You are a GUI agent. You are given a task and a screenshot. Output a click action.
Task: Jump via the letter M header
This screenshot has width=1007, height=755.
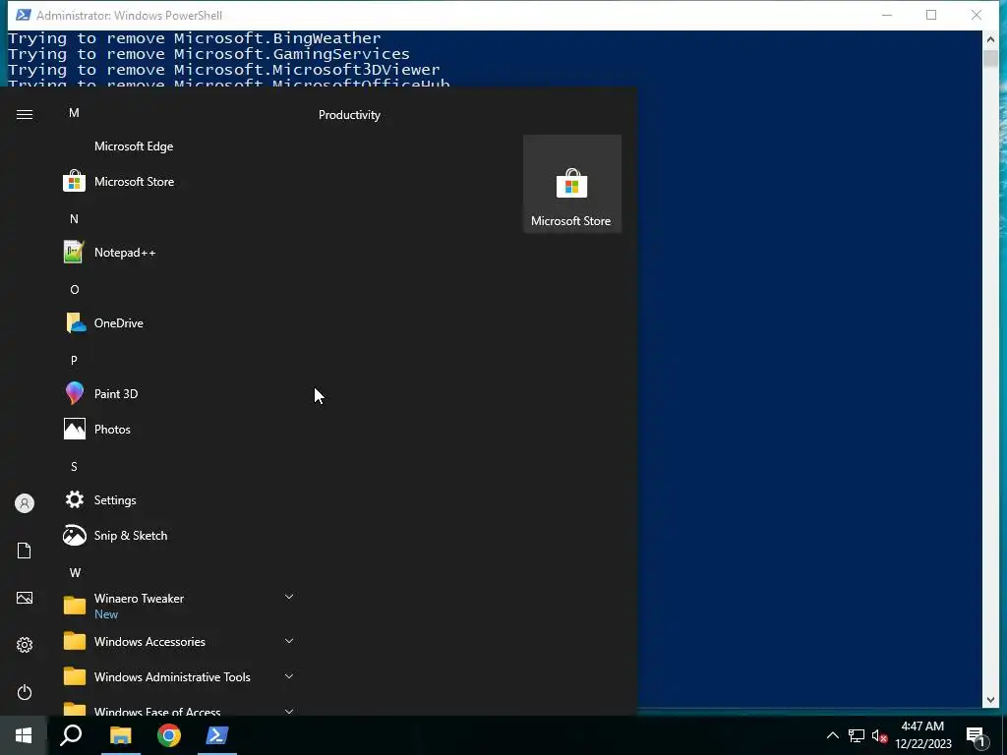[x=74, y=113]
